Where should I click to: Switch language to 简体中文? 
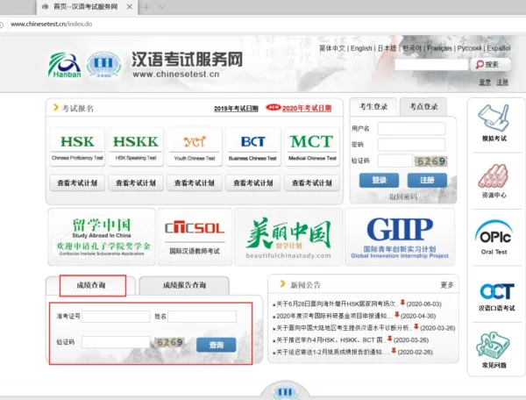point(331,48)
